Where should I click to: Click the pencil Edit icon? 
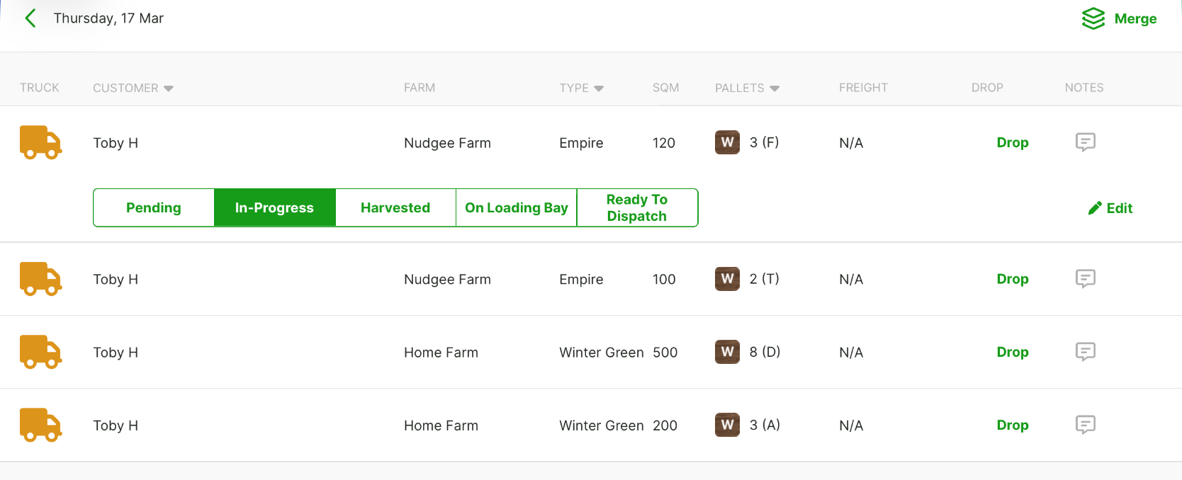click(1095, 208)
